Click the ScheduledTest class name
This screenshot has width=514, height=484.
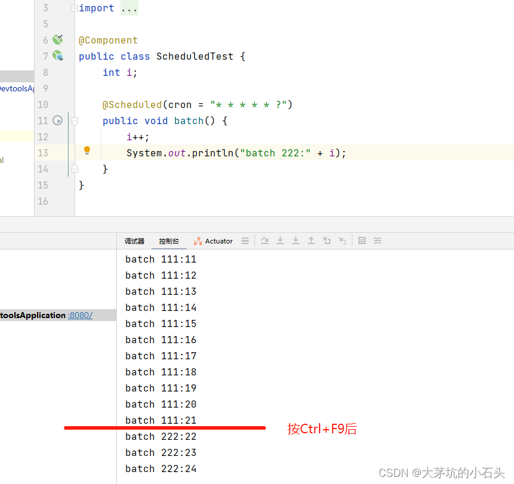195,56
